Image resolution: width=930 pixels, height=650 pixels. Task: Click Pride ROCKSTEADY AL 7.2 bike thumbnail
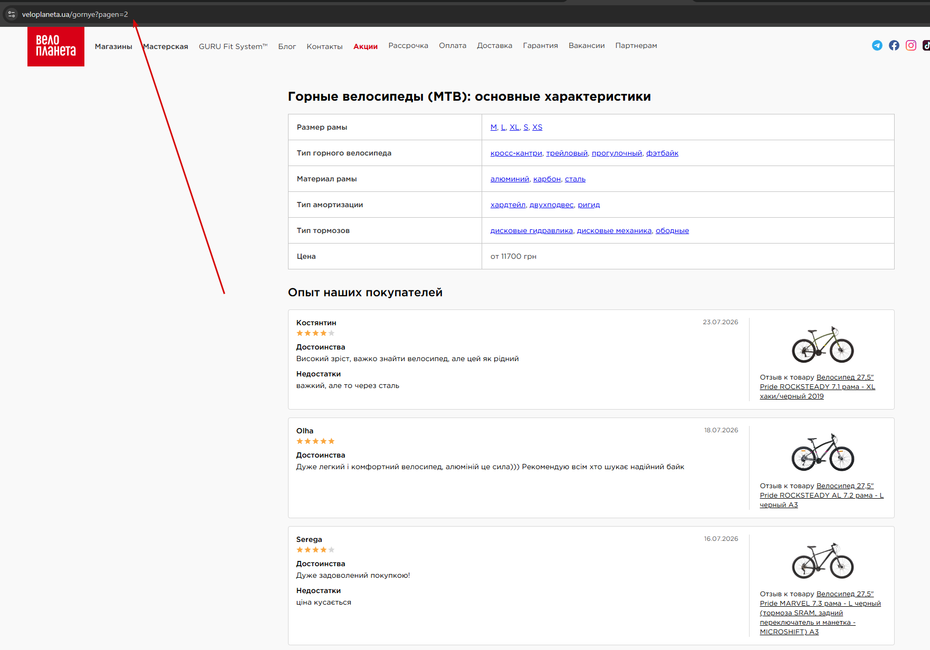point(823,452)
